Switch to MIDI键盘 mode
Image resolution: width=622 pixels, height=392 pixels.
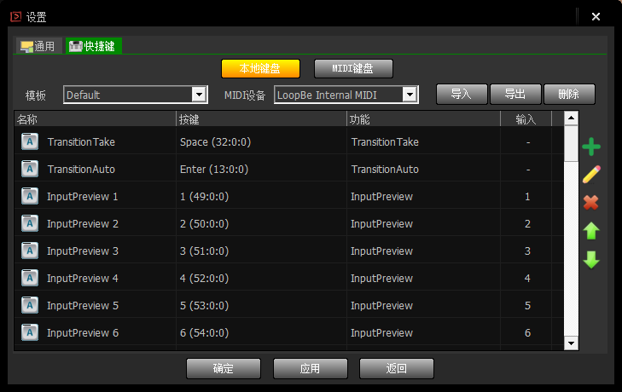tap(353, 69)
